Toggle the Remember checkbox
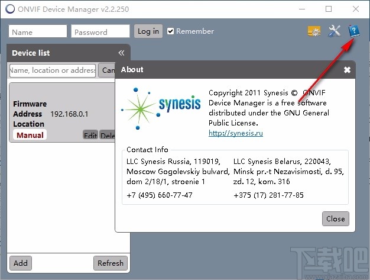 click(x=170, y=31)
